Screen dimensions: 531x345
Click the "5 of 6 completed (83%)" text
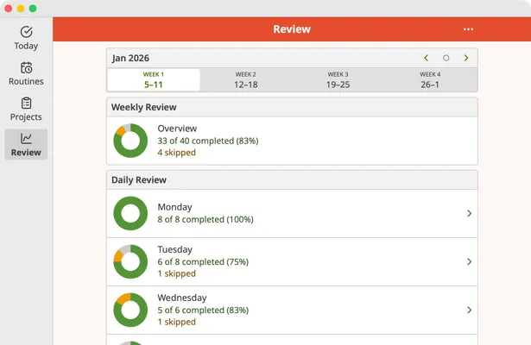point(203,310)
